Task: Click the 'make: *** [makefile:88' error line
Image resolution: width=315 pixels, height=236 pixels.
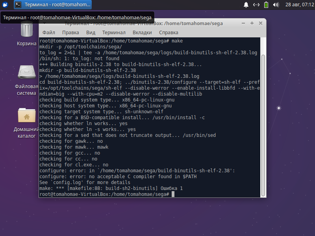Action: coord(111,188)
